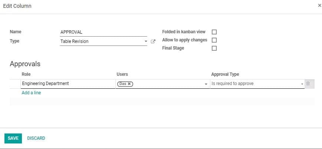Toggle Allow to apply changes checkbox
This screenshot has width=322, height=149.
pyautogui.click(x=214, y=40)
